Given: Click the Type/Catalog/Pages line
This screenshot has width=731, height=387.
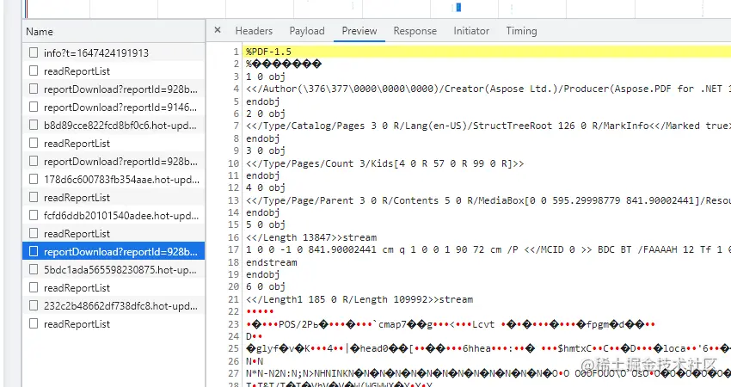Looking at the screenshot, I should coord(488,126).
